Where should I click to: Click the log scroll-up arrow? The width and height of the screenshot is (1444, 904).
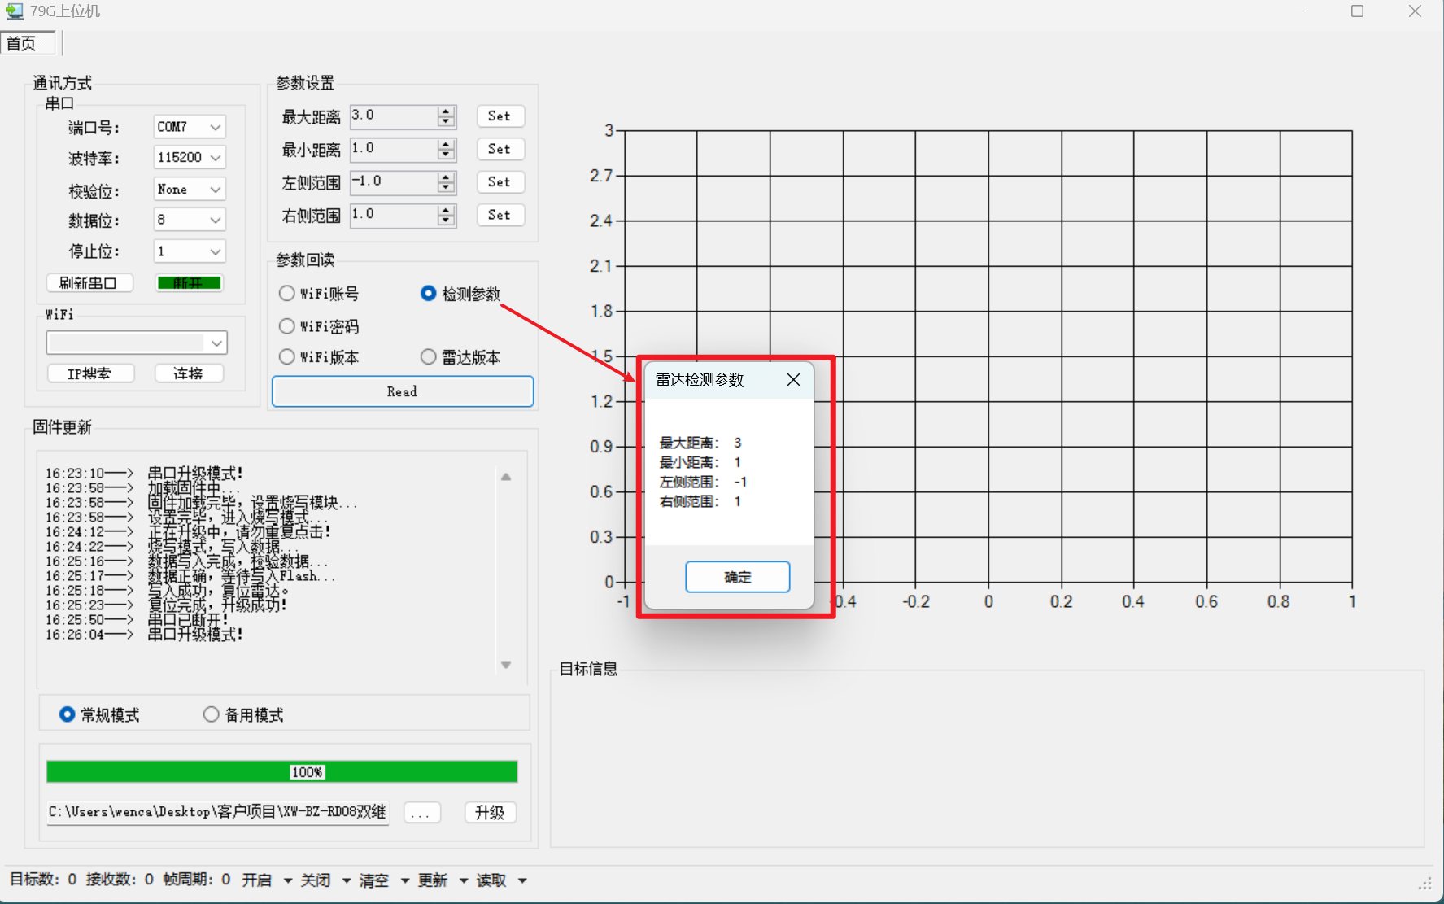pyautogui.click(x=506, y=477)
